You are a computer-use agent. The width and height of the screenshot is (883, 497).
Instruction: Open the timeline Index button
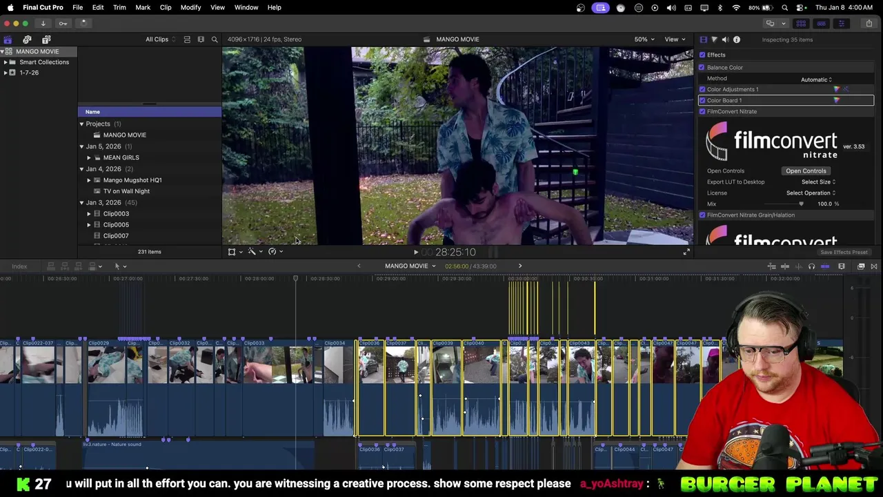[19, 266]
